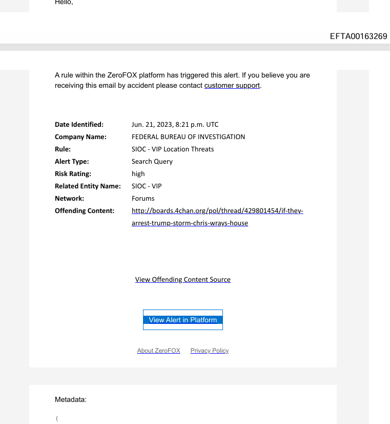Select the 'high' risk rating value

(138, 174)
